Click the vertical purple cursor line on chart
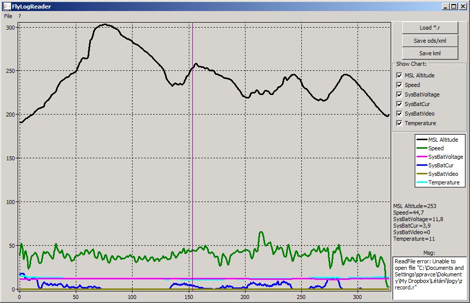Screen dimensions: 470x303 pyautogui.click(x=192, y=151)
